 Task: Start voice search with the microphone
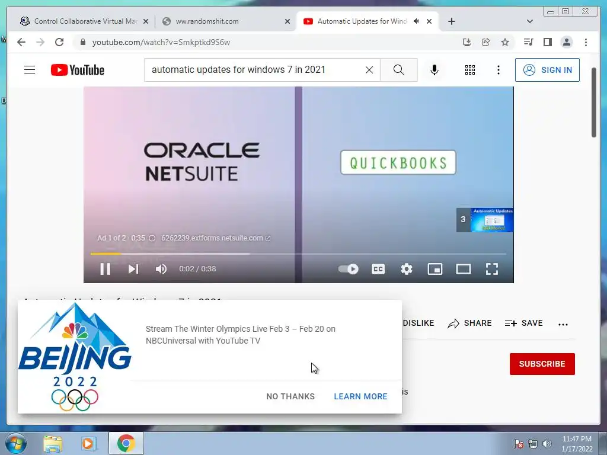pos(435,70)
